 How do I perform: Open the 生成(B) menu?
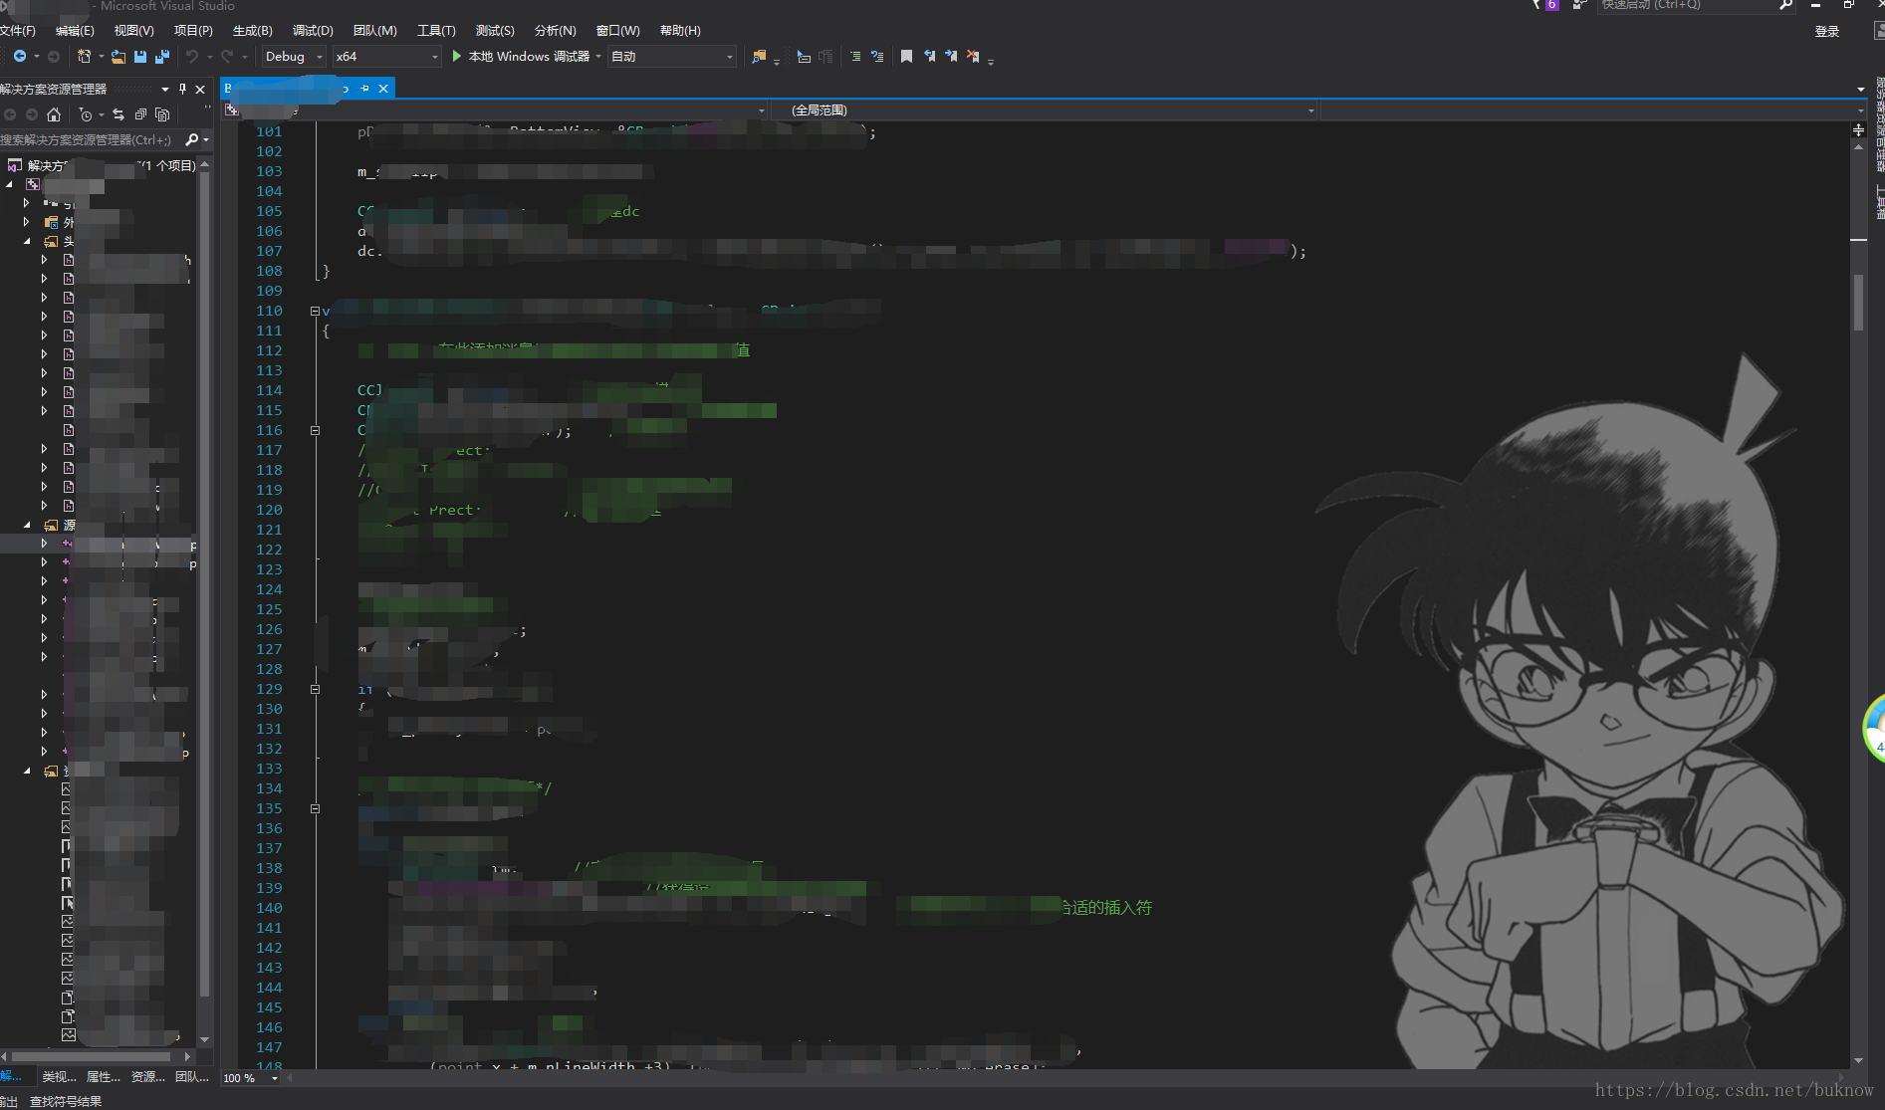point(252,31)
